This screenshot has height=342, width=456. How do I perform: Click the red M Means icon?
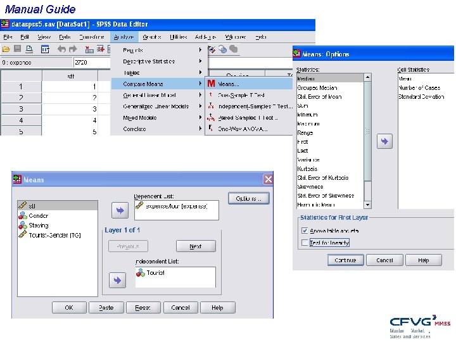point(211,84)
